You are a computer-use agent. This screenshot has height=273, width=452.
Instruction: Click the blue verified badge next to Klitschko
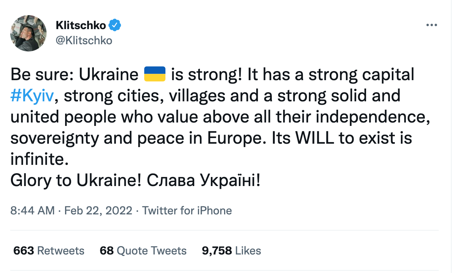[115, 24]
